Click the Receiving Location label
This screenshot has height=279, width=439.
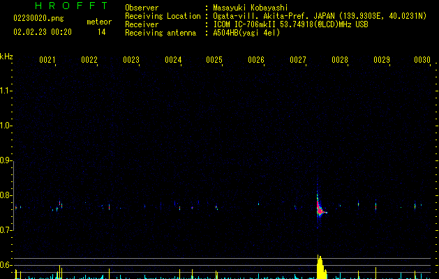[x=163, y=16]
